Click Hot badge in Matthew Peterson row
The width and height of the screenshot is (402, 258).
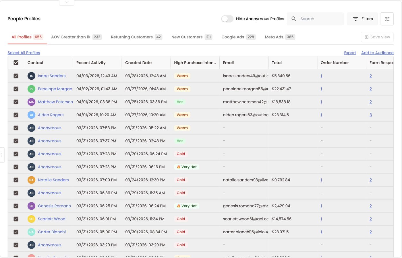180,102
